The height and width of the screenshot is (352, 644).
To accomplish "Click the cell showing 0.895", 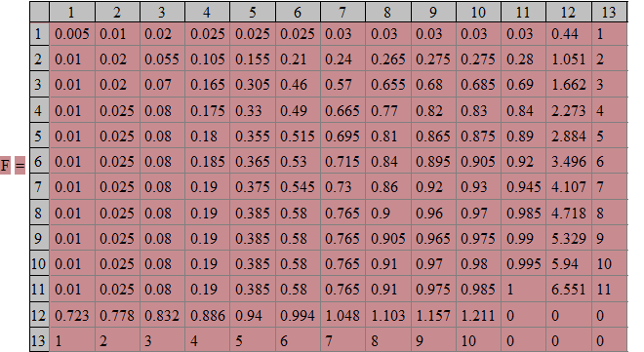I will click(433, 161).
